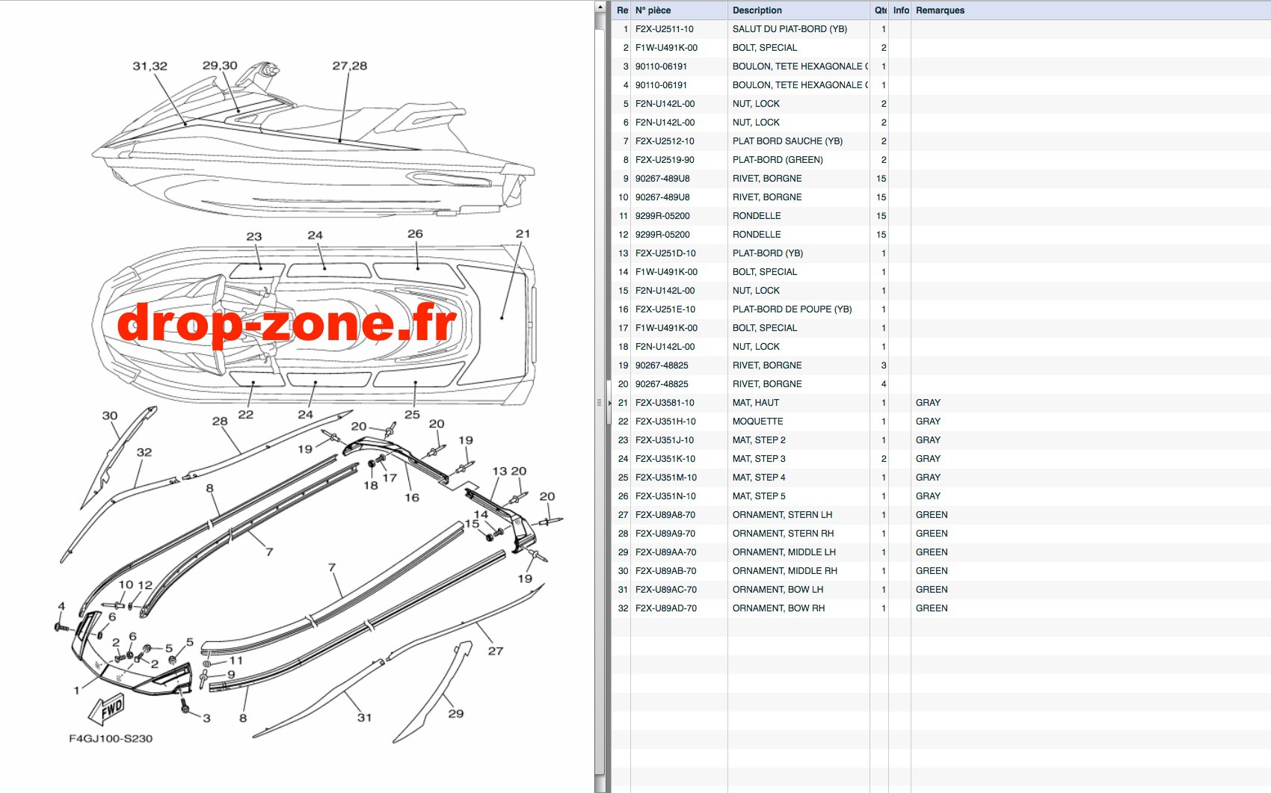1271x793 pixels.
Task: Select 'PLAT-BORD DE POUPE (YB)' row
Action: tap(941, 309)
